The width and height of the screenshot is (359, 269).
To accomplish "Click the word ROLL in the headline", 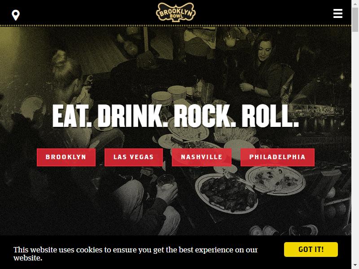I will (270, 116).
